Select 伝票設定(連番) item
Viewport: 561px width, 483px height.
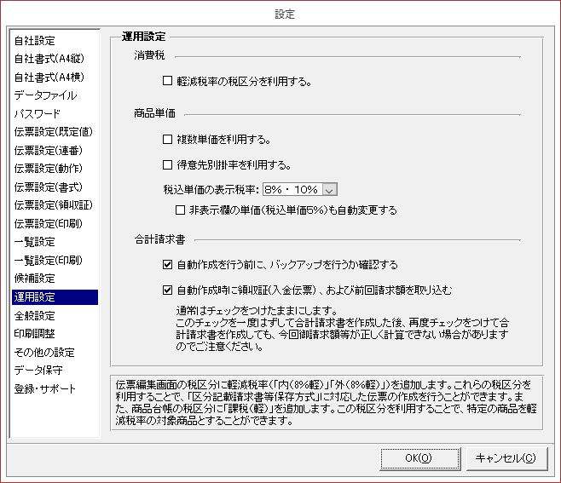[49, 151]
